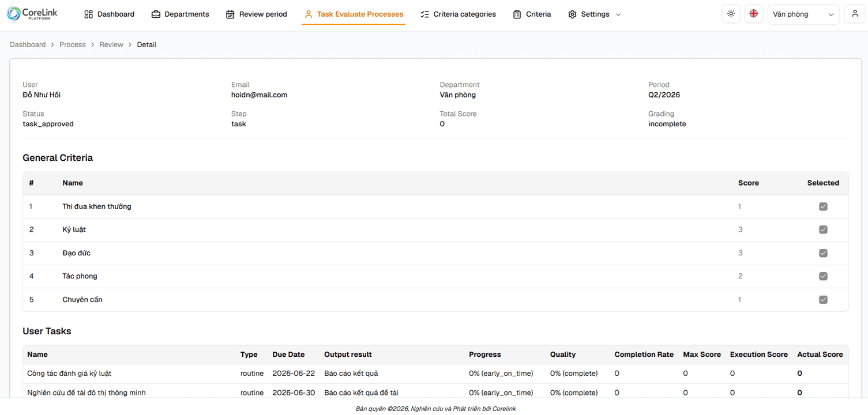Click the Dashboard breadcrumb link
This screenshot has width=868, height=415.
tap(28, 44)
